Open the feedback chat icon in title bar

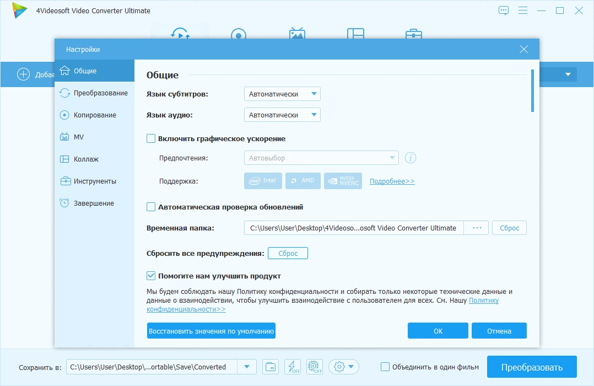tap(504, 10)
